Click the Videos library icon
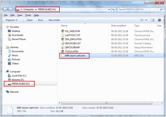The width and height of the screenshot is (166, 117). (x=9, y=63)
